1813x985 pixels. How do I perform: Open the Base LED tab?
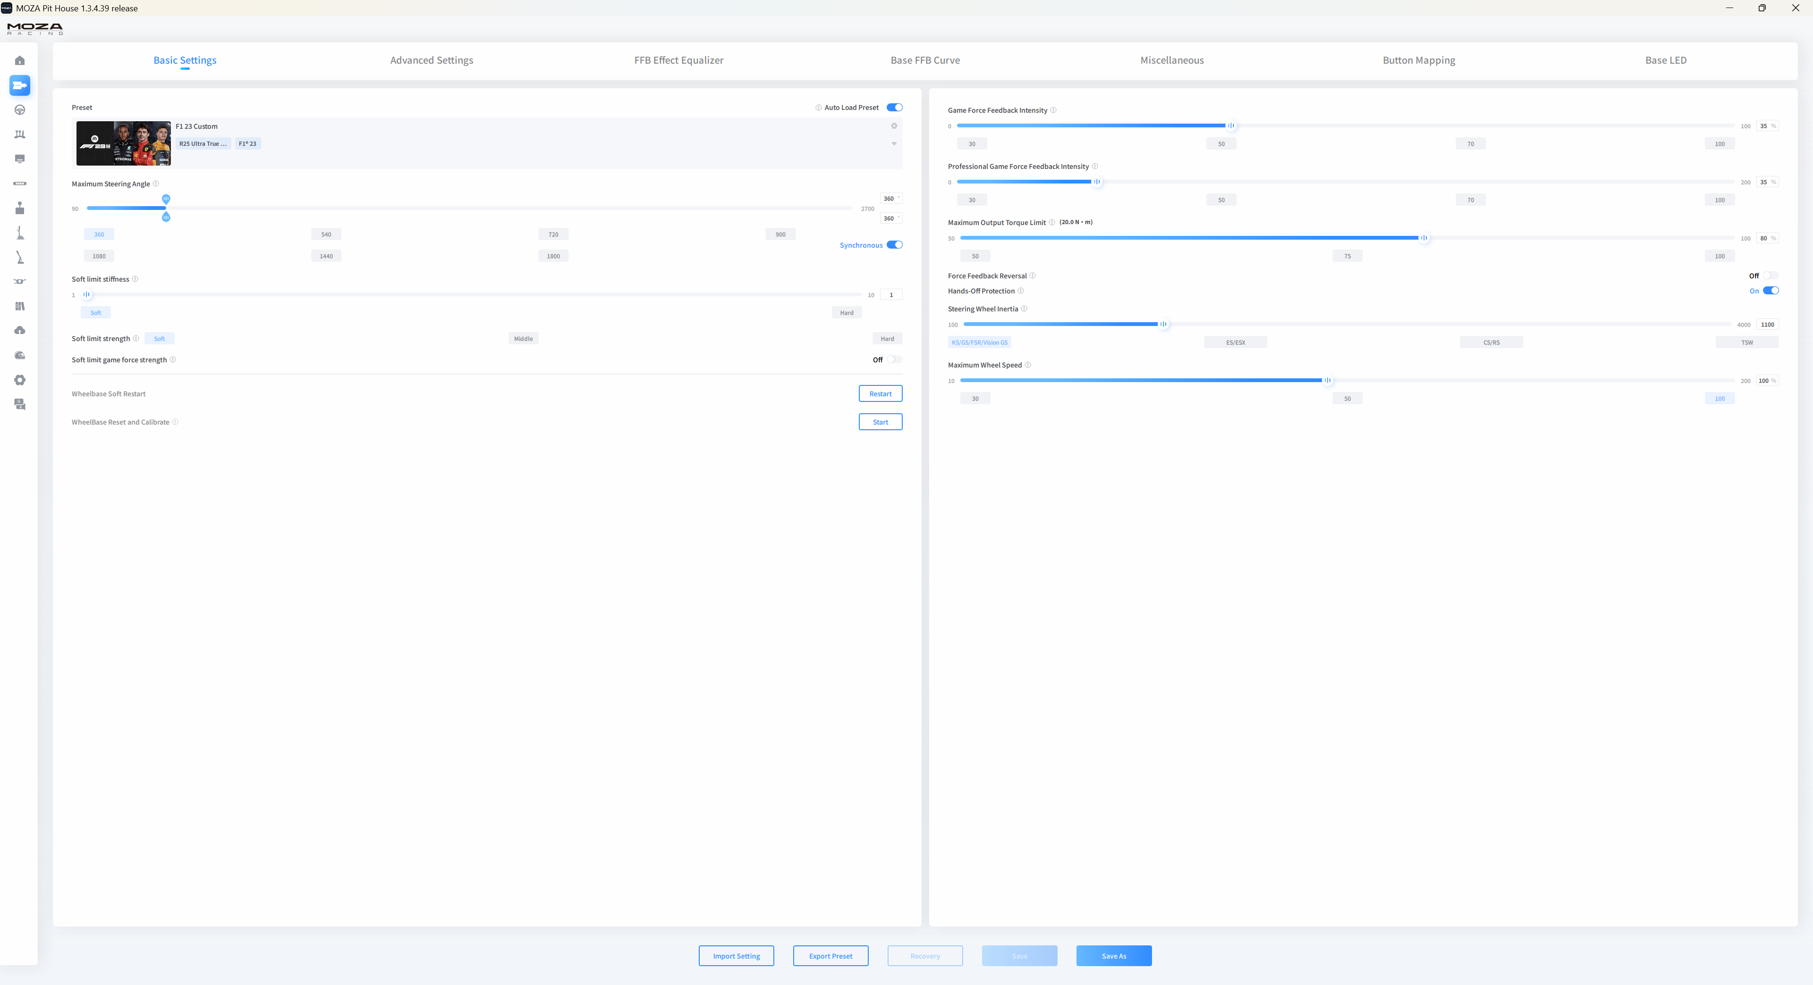coord(1665,60)
